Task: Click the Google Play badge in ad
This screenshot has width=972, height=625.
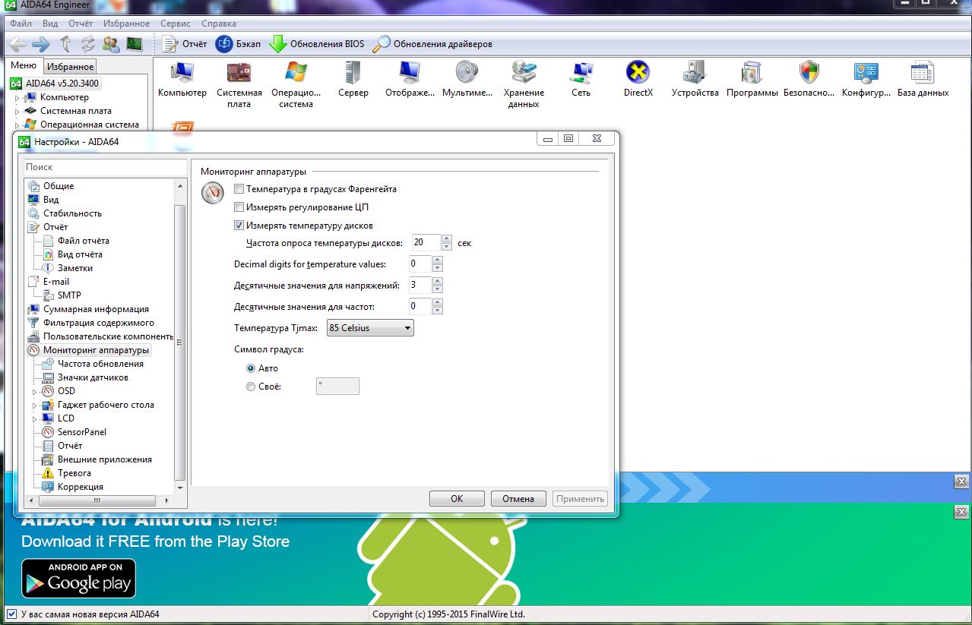Action: coord(78,579)
